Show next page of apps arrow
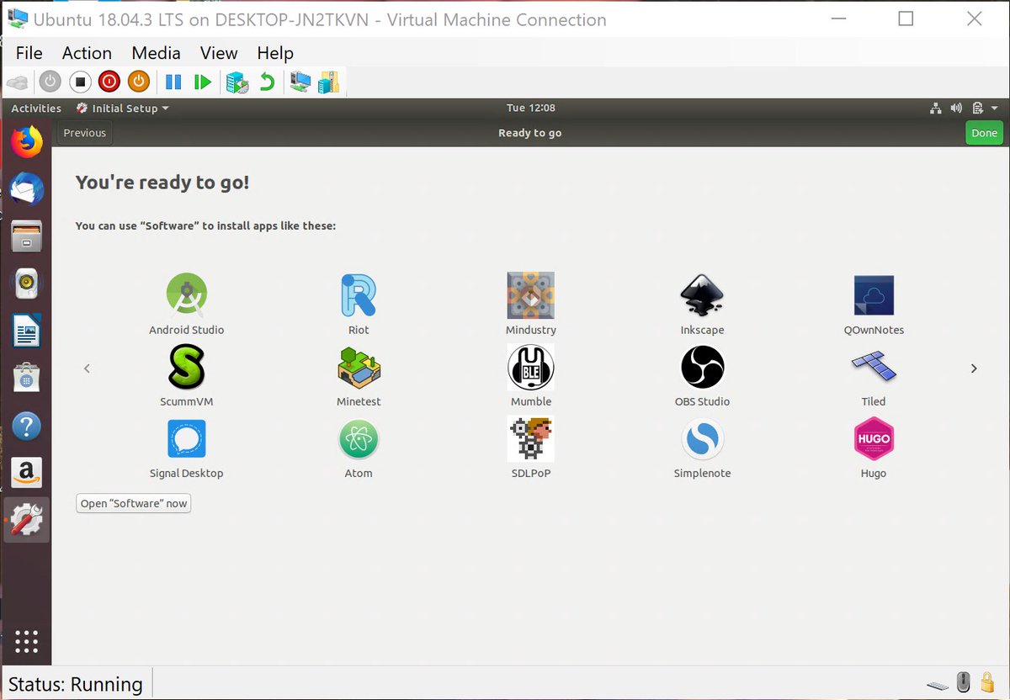The width and height of the screenshot is (1010, 700). click(974, 369)
